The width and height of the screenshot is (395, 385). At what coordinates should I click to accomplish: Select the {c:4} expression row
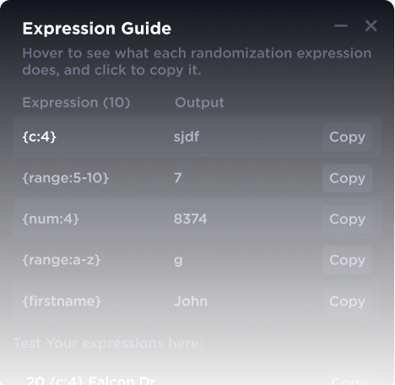(197, 137)
